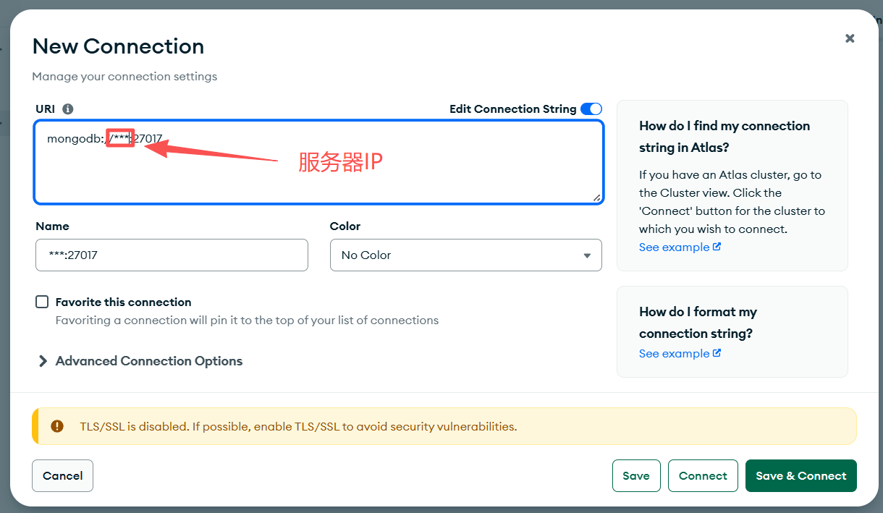This screenshot has width=883, height=513.
Task: Click the Favorite this connection label
Action: coord(124,302)
